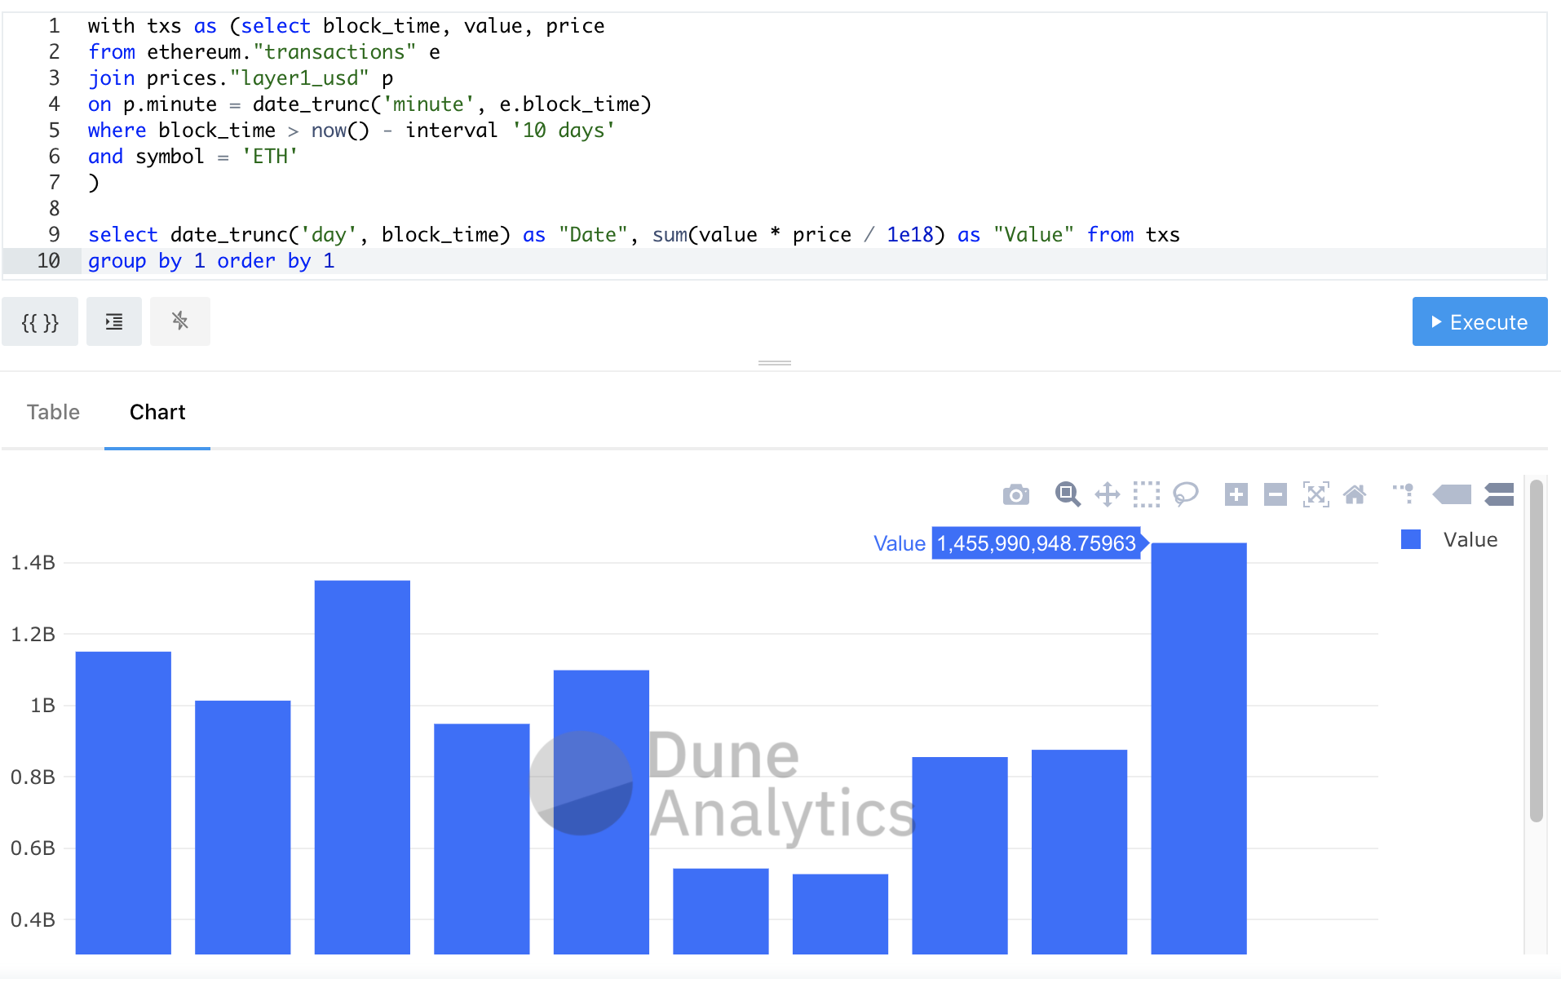Select the box Zoom tool on the chart
This screenshot has height=992, width=1561.
(1068, 494)
